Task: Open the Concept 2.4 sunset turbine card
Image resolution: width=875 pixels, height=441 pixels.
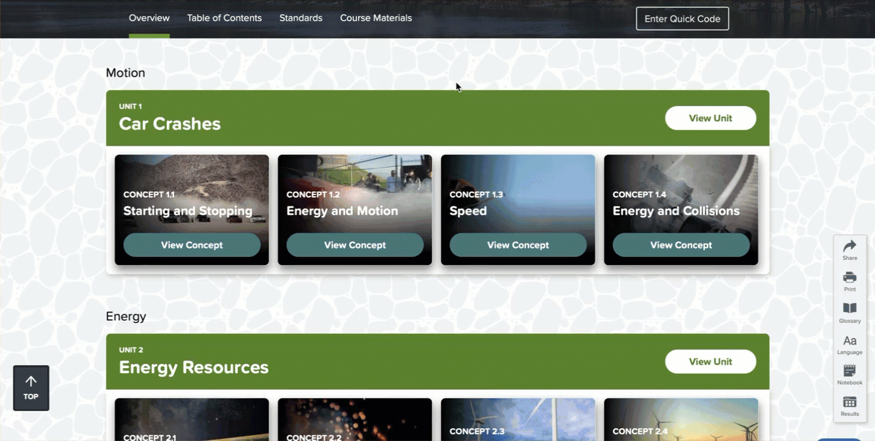Action: (681, 419)
